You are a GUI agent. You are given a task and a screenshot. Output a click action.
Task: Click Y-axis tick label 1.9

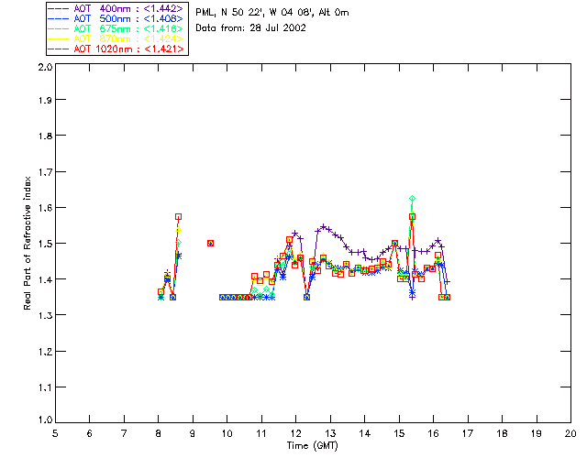coord(45,100)
